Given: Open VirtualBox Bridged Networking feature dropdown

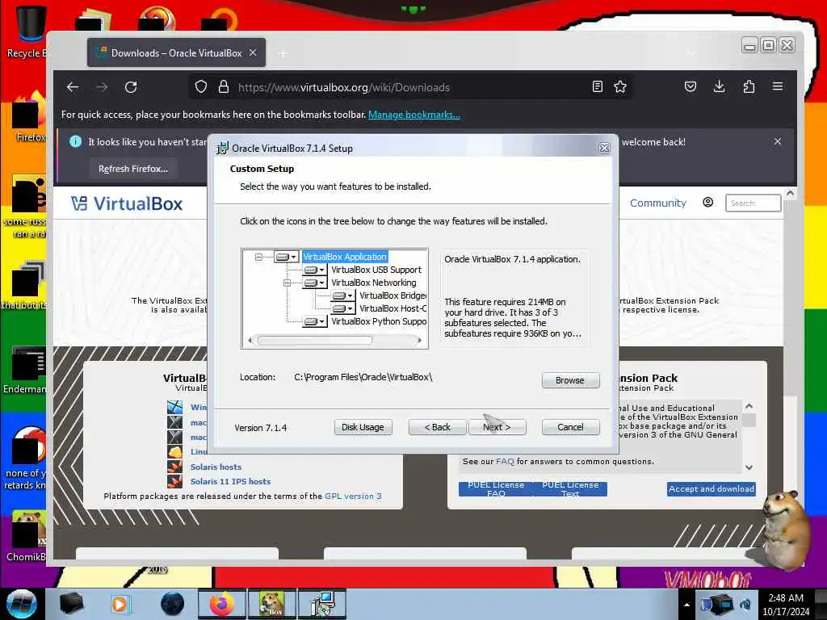Looking at the screenshot, I should 342,295.
